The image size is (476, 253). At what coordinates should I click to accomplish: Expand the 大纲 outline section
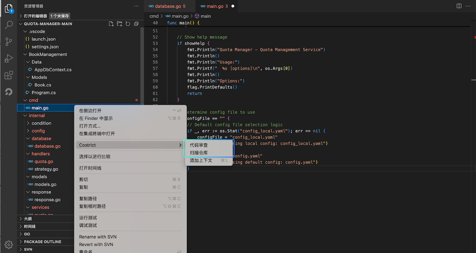(x=28, y=219)
